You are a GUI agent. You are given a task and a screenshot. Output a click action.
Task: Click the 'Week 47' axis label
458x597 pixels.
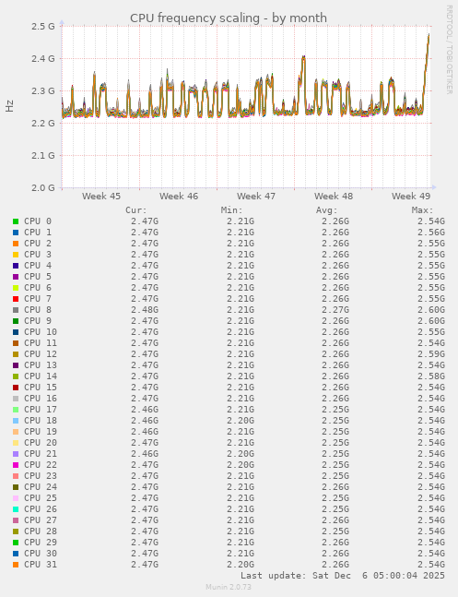pyautogui.click(x=256, y=197)
